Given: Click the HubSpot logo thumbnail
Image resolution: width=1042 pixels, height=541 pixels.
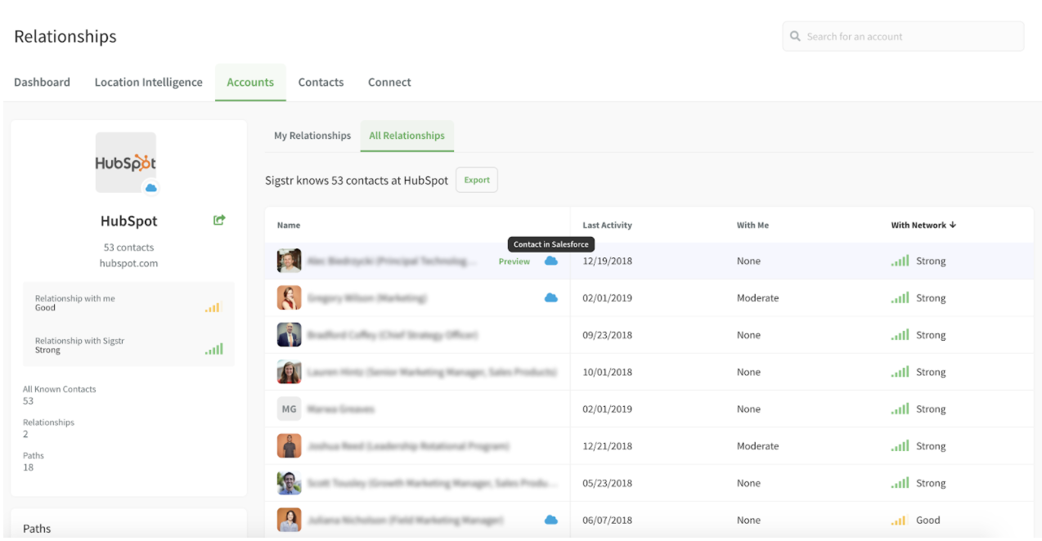Looking at the screenshot, I should click(125, 163).
